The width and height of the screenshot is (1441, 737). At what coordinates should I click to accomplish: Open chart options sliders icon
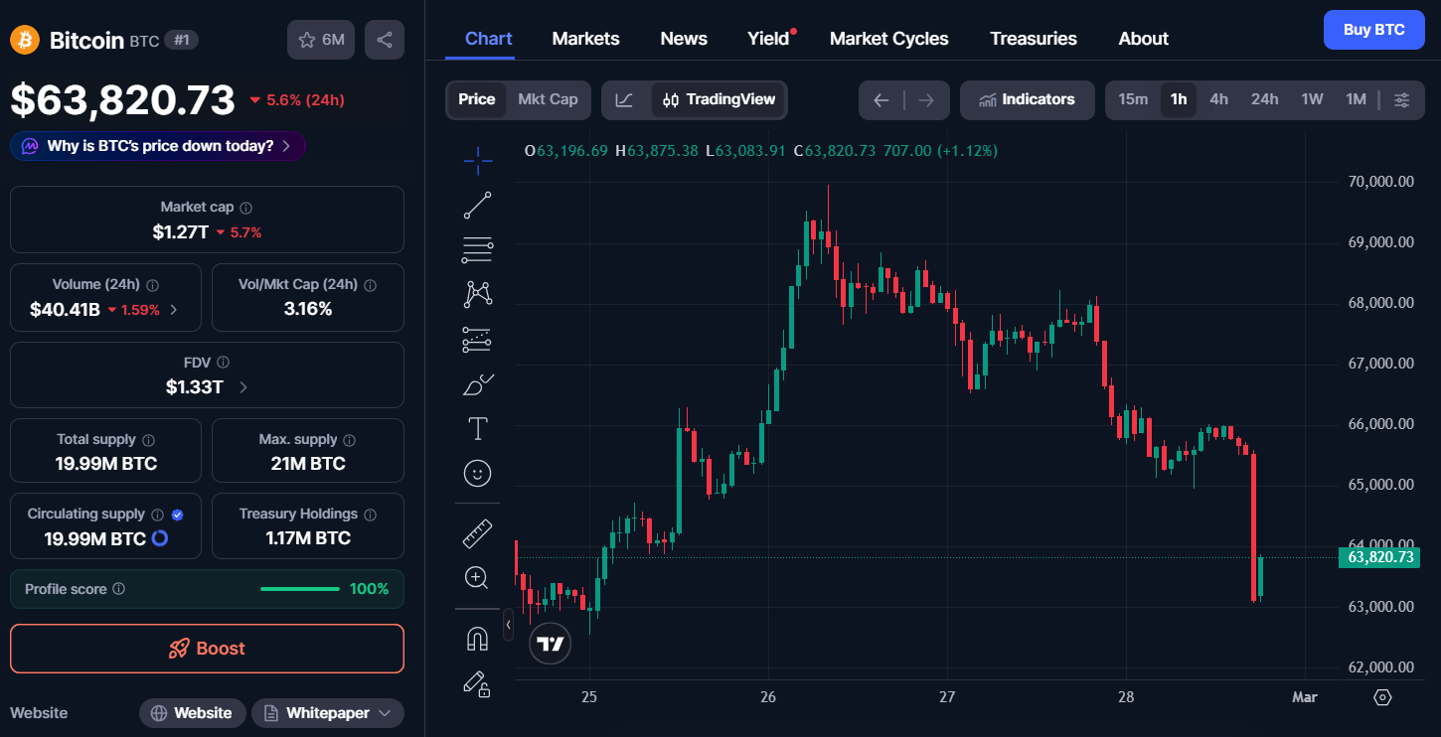(1401, 99)
